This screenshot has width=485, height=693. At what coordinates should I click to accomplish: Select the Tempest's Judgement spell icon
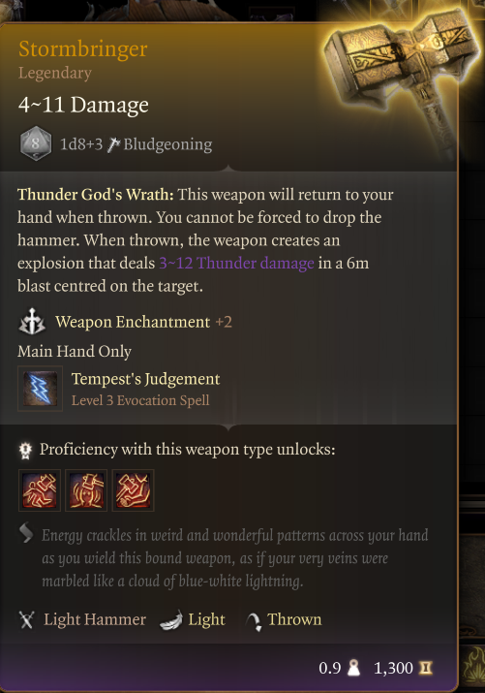point(40,389)
